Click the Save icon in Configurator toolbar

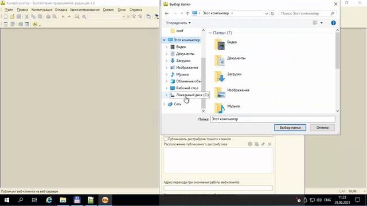[x=19, y=17]
